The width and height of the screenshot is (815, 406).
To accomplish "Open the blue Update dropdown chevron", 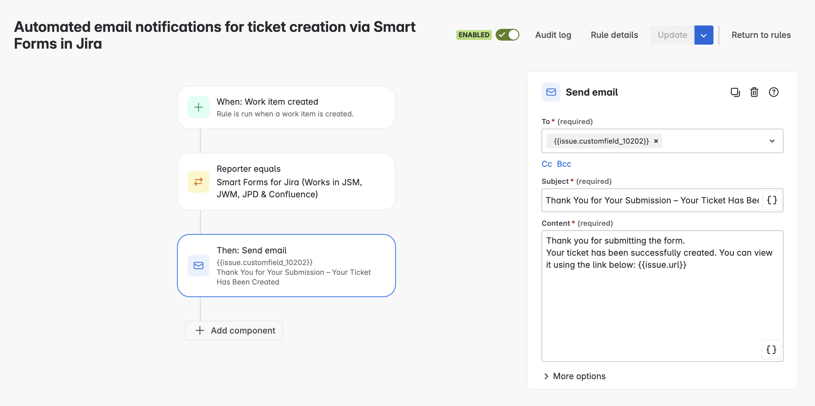I will tap(703, 35).
